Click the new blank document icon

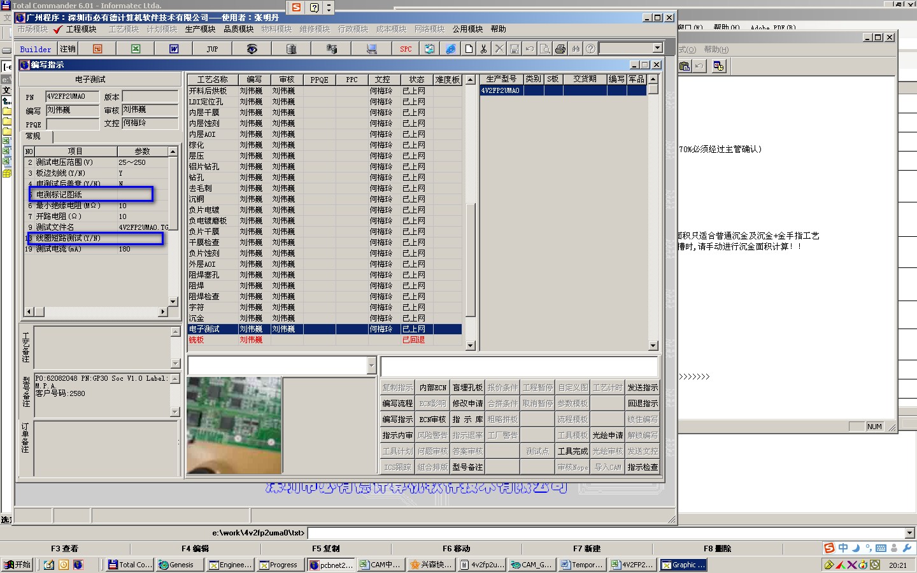click(469, 49)
